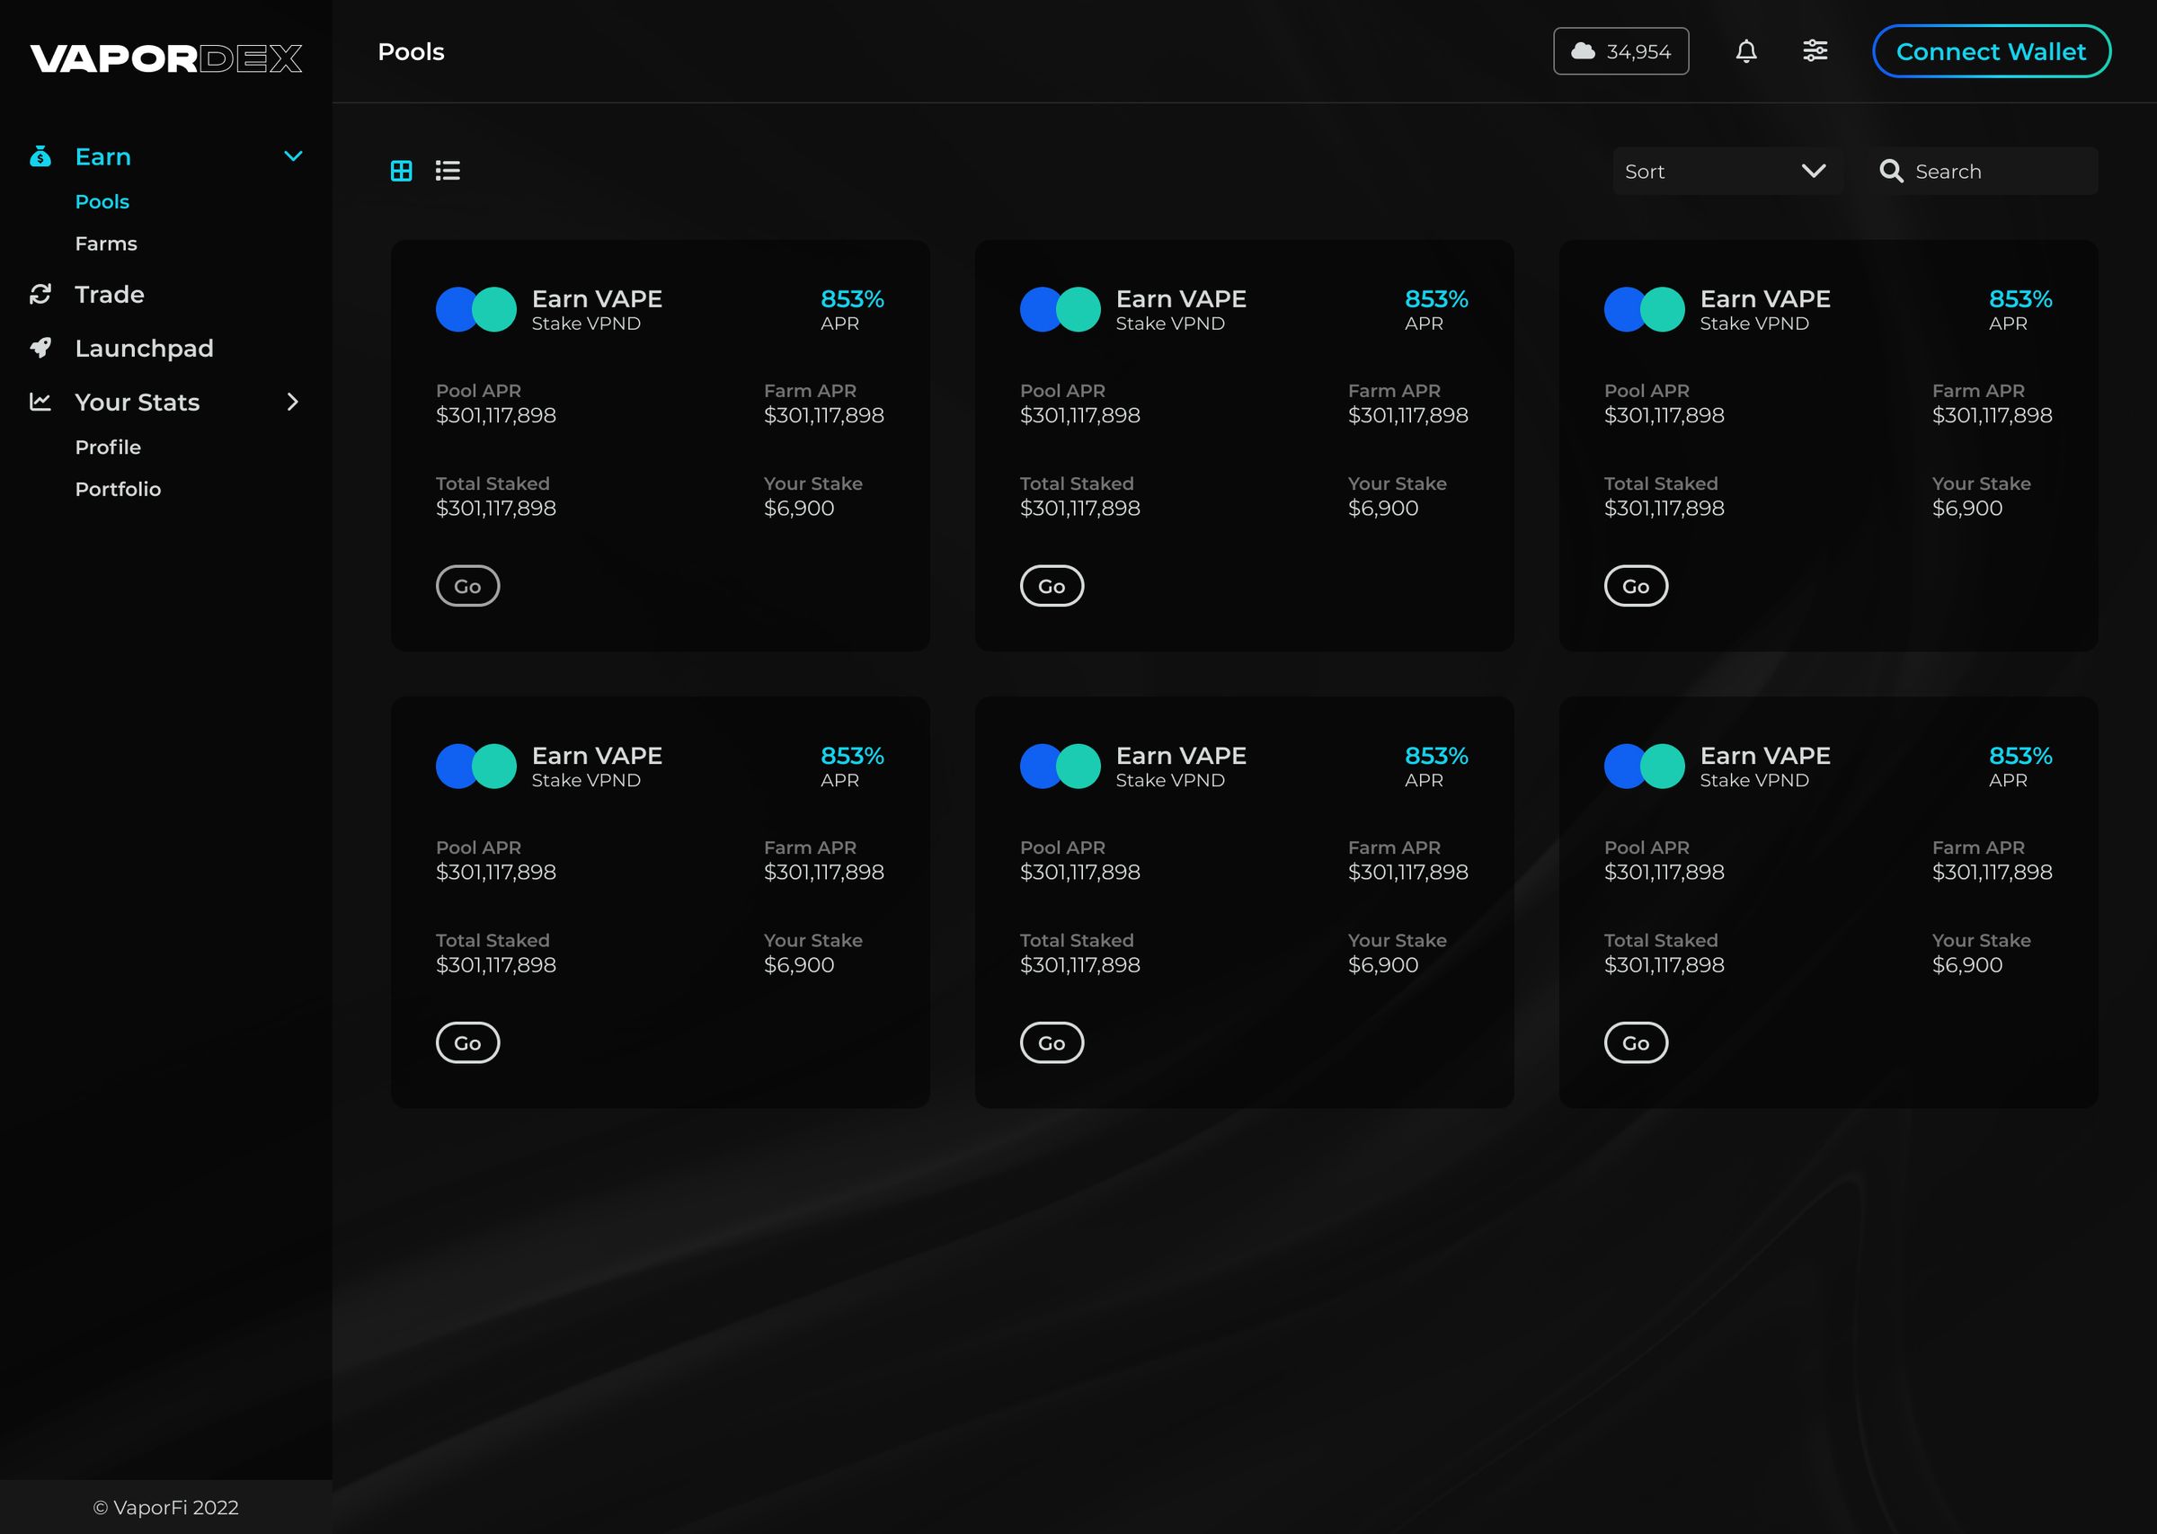This screenshot has height=1534, width=2157.
Task: Go to Portfolio in sidebar
Action: [118, 489]
